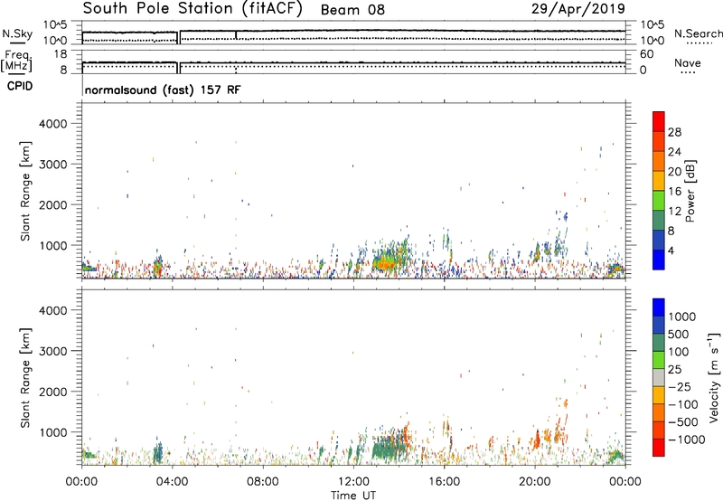Click the 1000 tick on the velocity panel
Screen dimensions: 723x501
pos(53,432)
